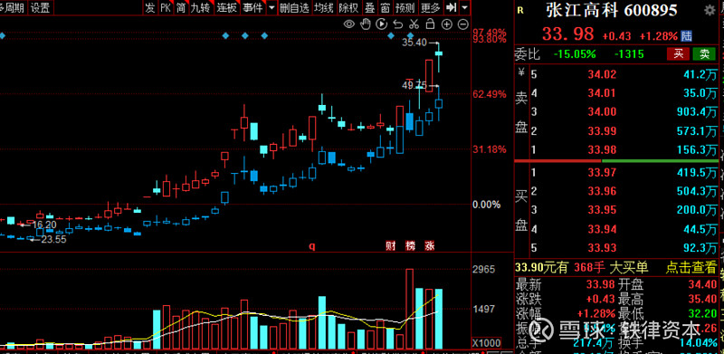Expand the dropdown after 事件 button
Image resolution: width=724 pixels, height=354 pixels.
271,7
